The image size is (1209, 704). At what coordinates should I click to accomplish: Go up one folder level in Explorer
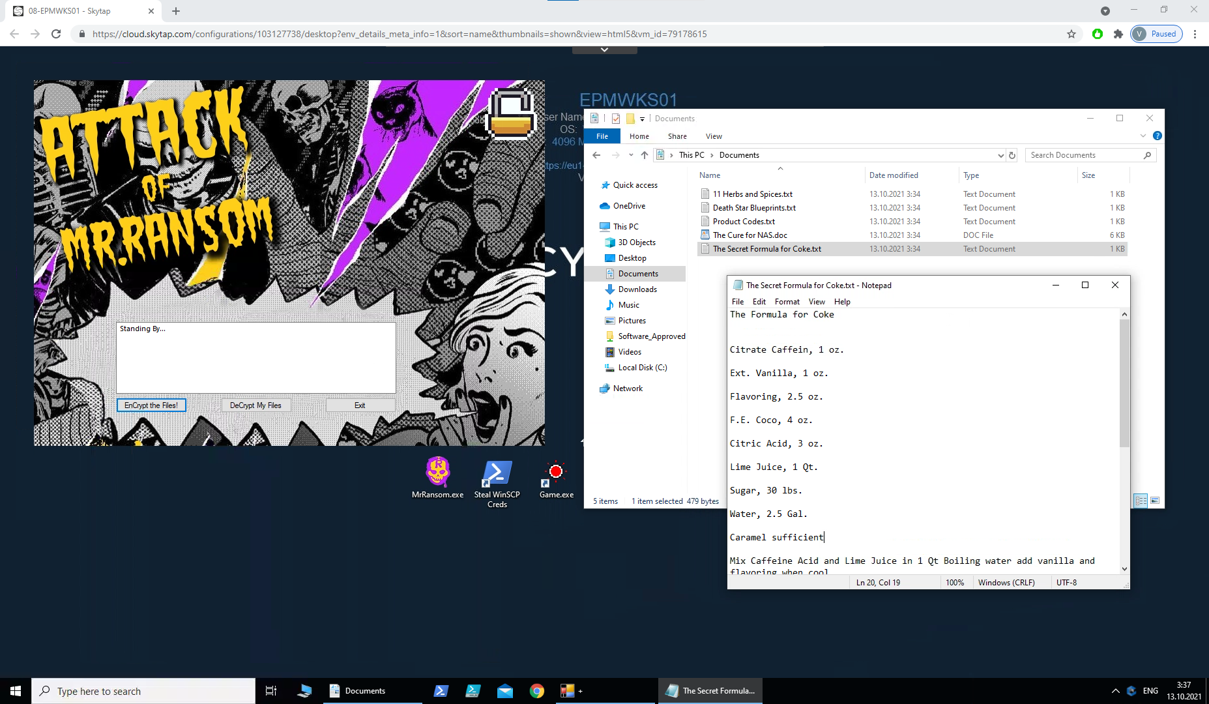[x=645, y=155]
